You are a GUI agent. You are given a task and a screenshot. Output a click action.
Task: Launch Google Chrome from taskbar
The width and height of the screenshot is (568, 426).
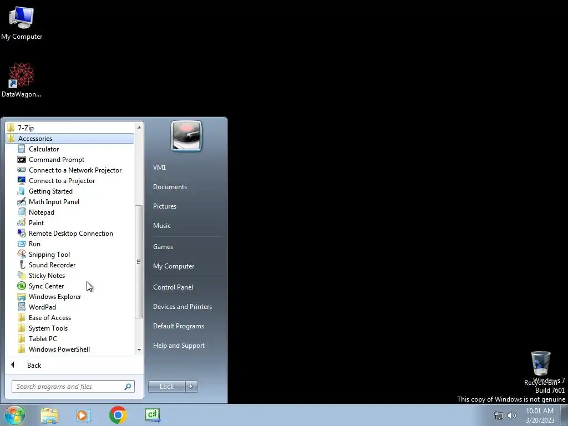coord(118,415)
